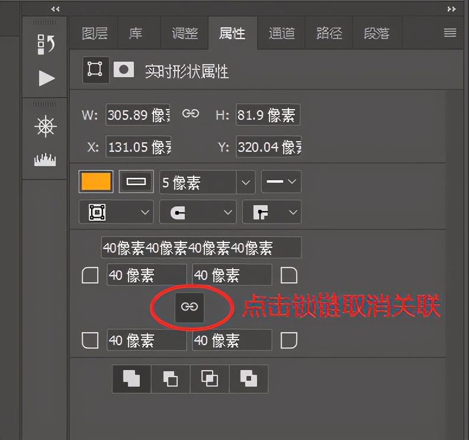Toggle the width-height link chain
The height and width of the screenshot is (440, 469).
click(x=191, y=113)
